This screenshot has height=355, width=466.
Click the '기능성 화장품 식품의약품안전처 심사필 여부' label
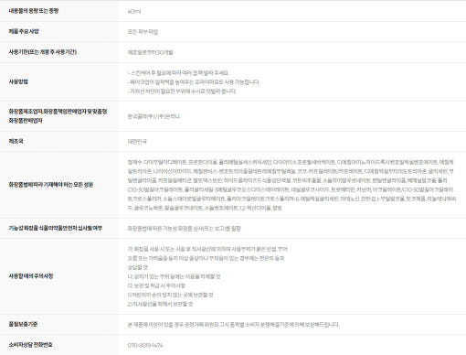tap(56, 228)
